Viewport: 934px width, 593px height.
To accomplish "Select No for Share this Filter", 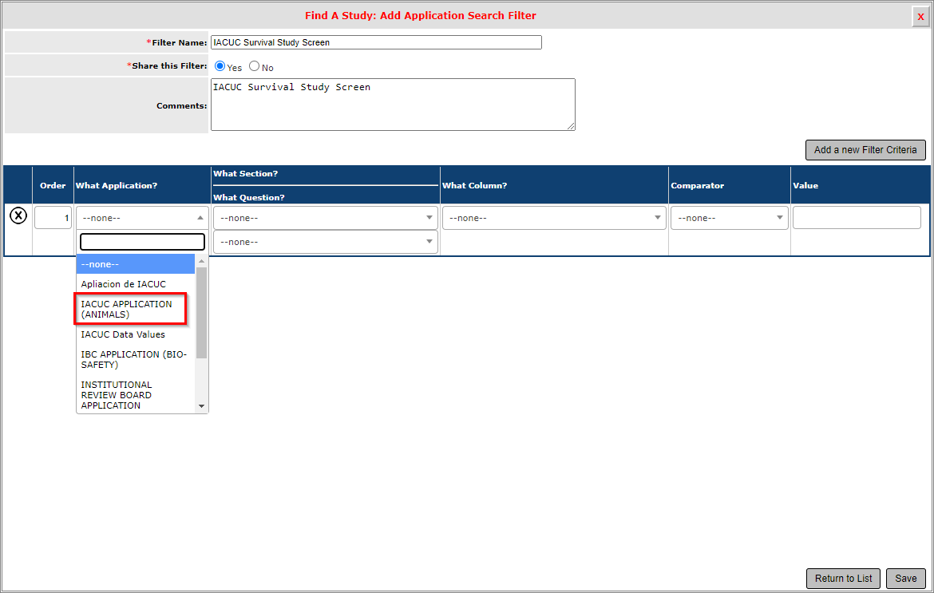I will [255, 66].
